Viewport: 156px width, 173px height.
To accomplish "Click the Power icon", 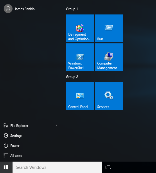I will pyautogui.click(x=6, y=145).
